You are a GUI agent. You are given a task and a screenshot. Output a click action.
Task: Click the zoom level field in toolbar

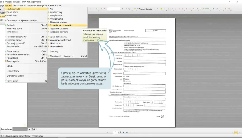(114, 9)
